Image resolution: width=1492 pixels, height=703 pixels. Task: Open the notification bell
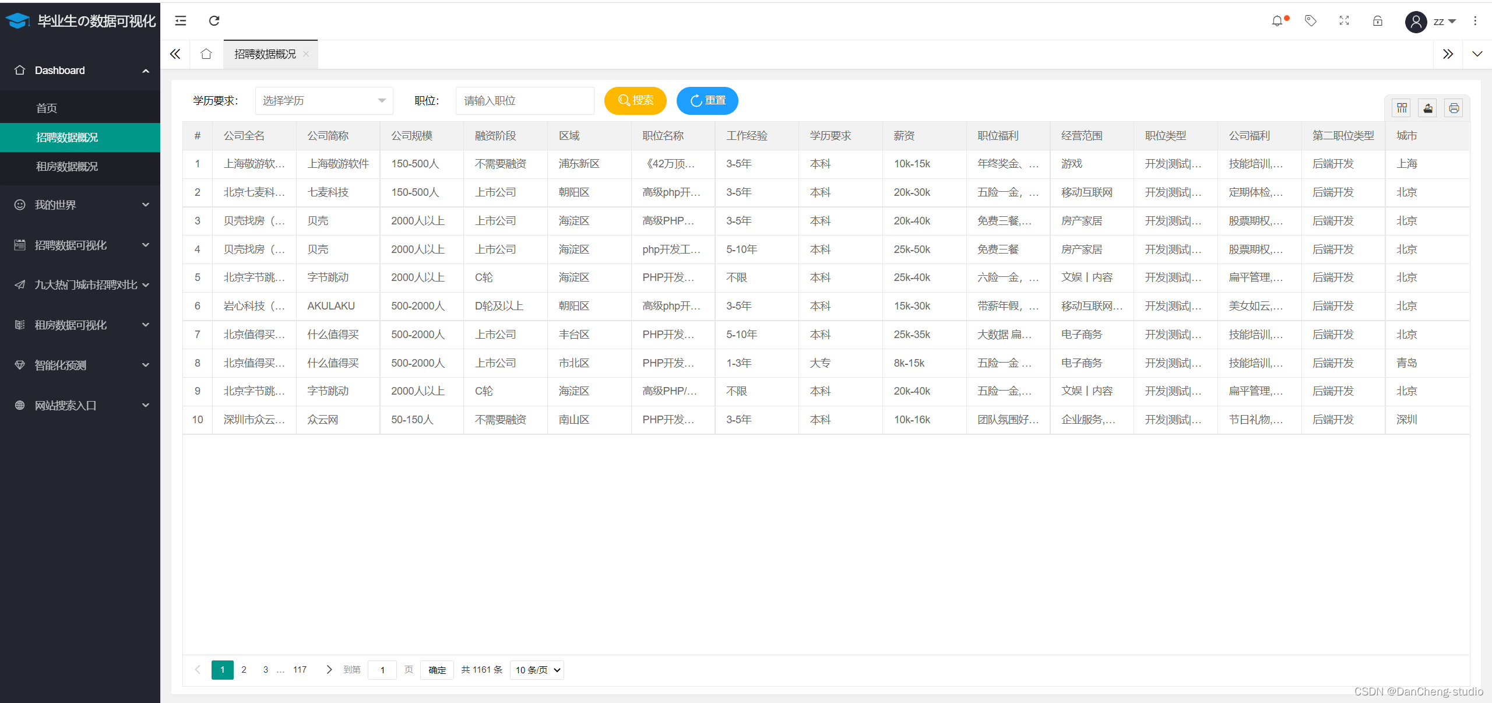(1277, 21)
